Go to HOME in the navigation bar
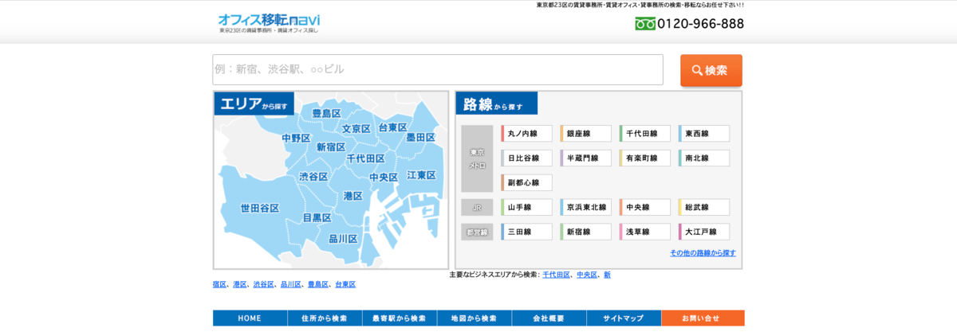This screenshot has height=332, width=957. click(x=250, y=318)
